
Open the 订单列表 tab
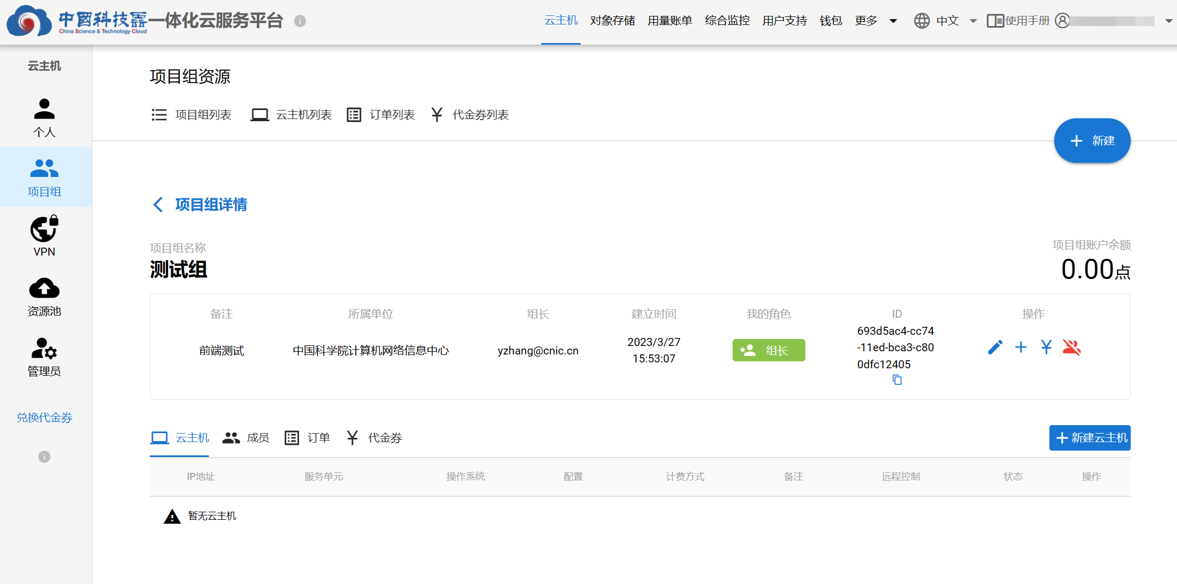[381, 115]
